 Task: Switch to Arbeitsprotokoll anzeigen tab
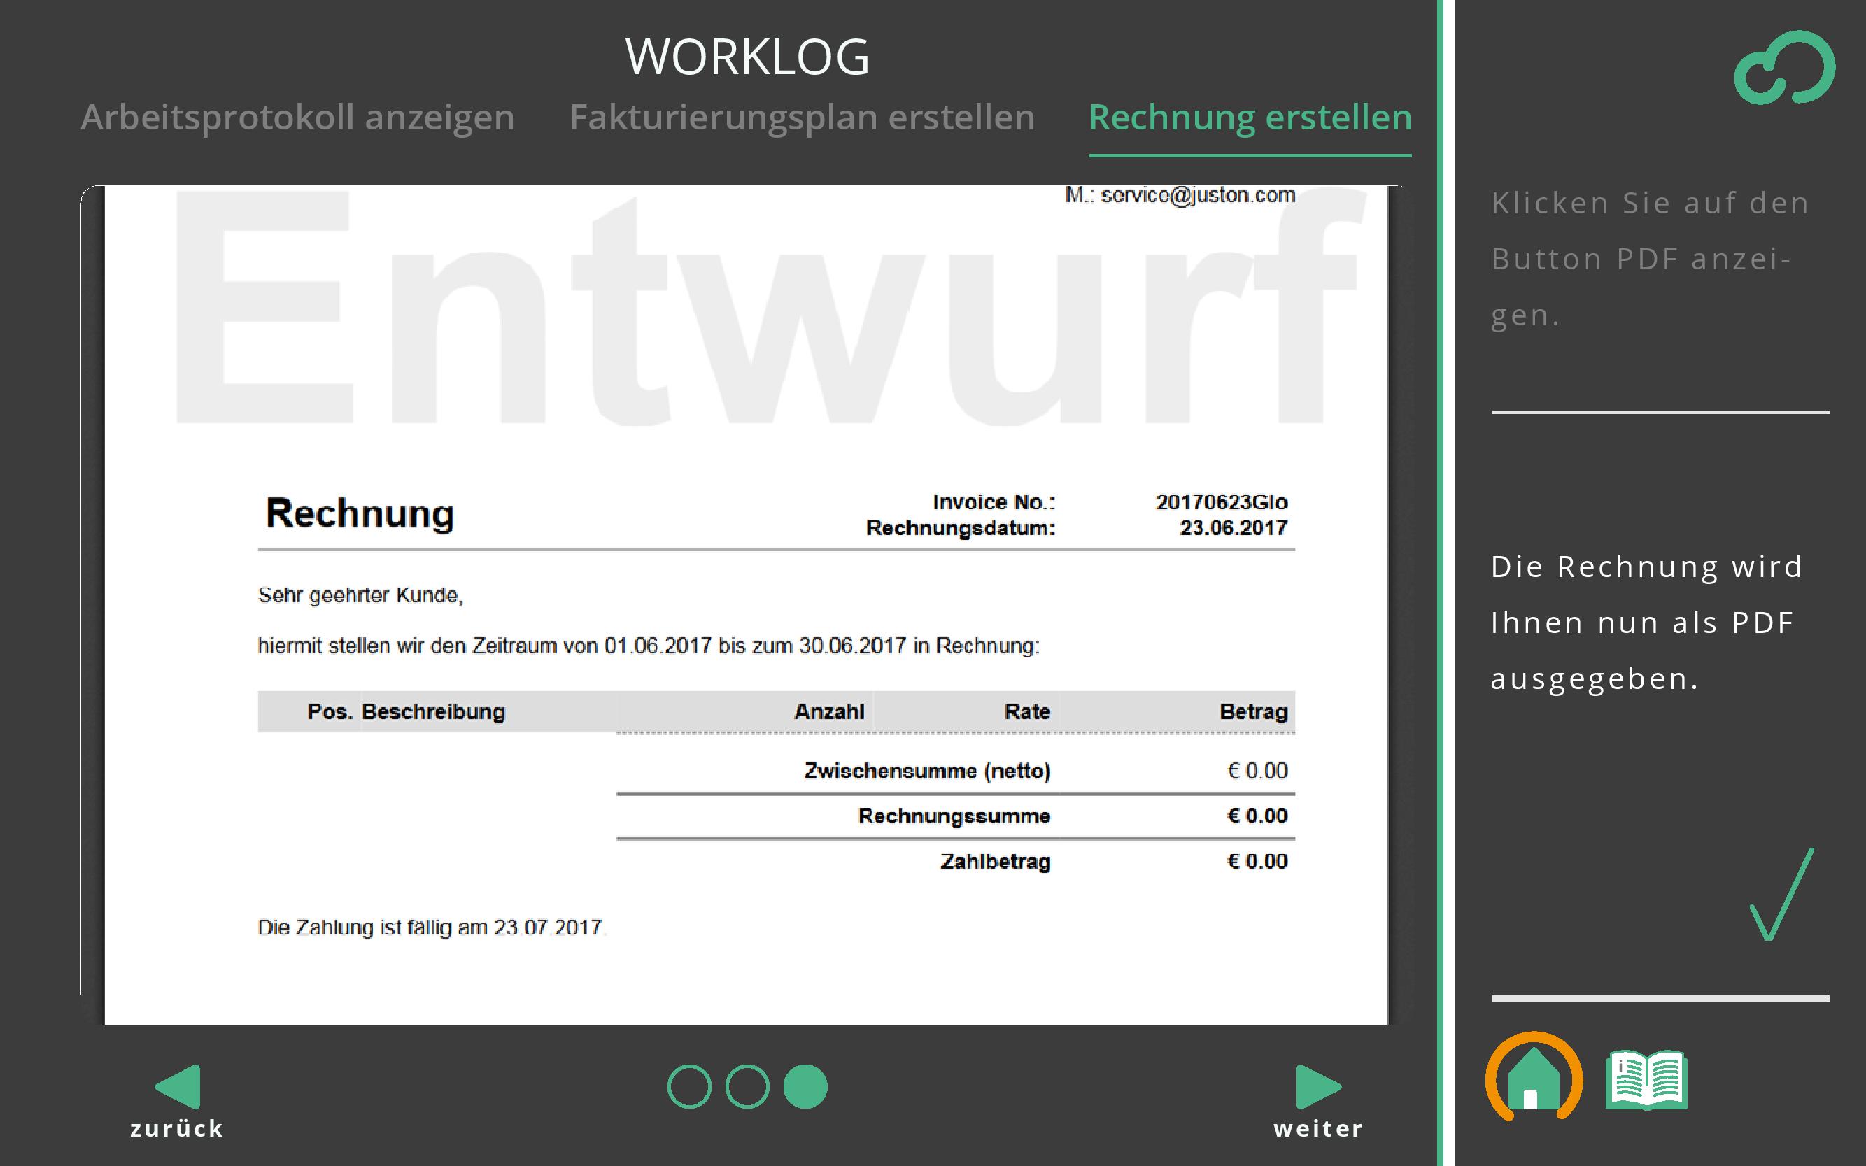pos(297,118)
